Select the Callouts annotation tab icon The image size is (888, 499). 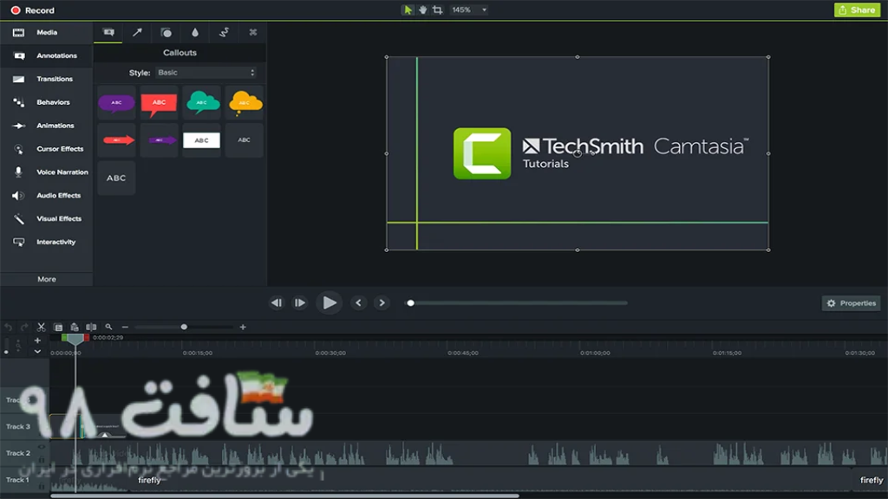[108, 32]
